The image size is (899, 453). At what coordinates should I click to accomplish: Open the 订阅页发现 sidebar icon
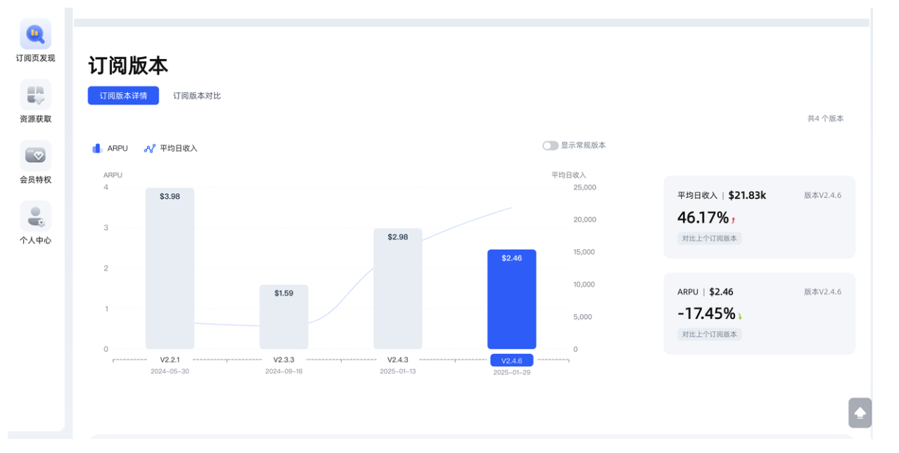(35, 34)
